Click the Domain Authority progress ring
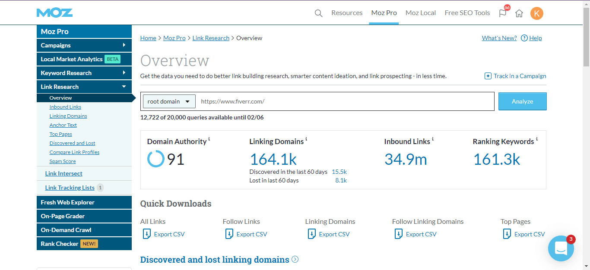This screenshot has height=270, width=590. [x=155, y=158]
